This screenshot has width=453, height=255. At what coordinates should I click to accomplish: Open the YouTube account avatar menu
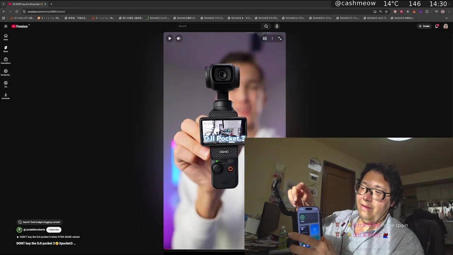pos(446,26)
